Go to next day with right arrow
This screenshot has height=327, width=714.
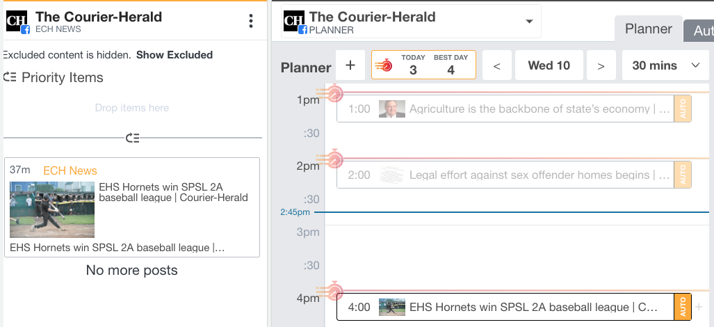click(601, 65)
